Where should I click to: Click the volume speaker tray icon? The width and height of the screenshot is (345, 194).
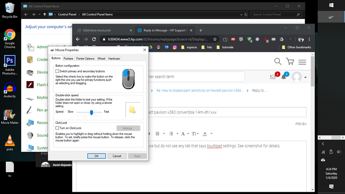click(x=339, y=152)
